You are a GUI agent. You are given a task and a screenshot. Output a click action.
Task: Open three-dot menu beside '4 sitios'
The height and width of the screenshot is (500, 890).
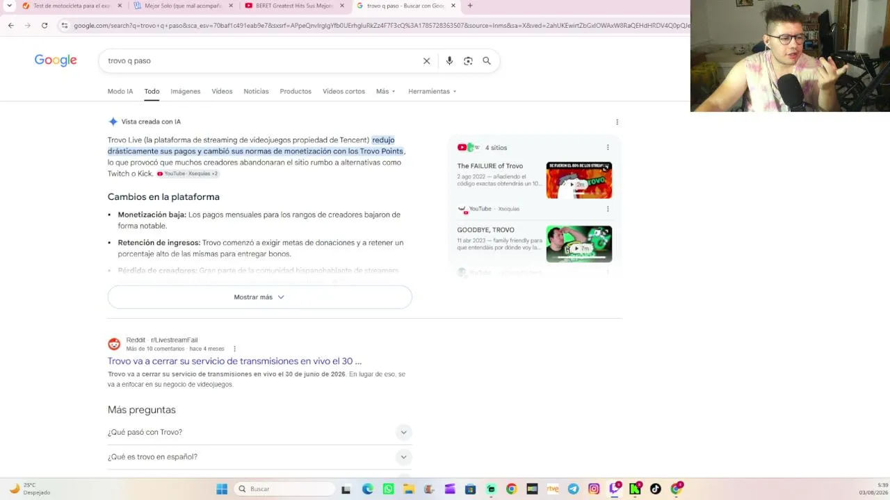click(x=608, y=147)
